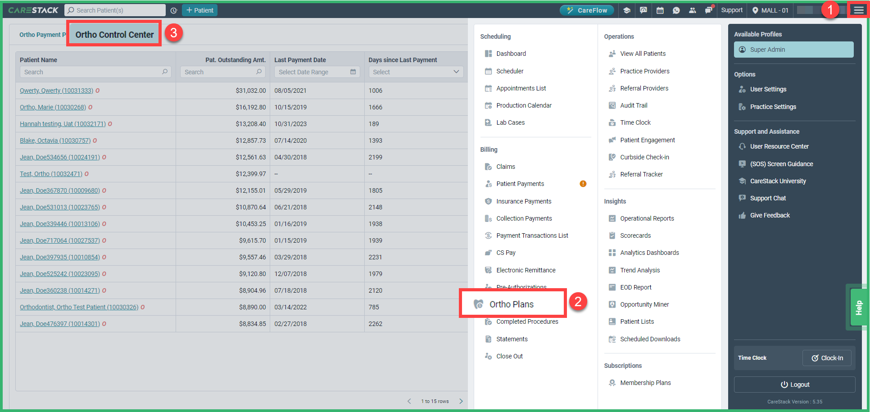Open the WhatsApp messaging icon in top bar

click(x=676, y=10)
